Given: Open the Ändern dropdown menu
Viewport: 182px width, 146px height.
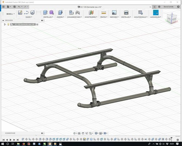Looking at the screenshot, I should tap(60, 17).
